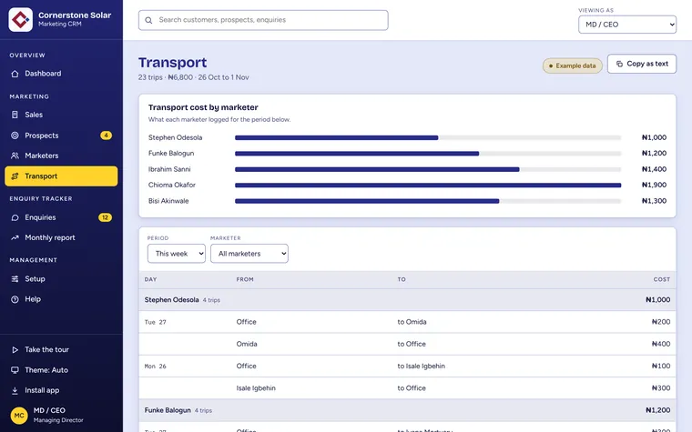Click the Theme monitor icon
The image size is (692, 432).
(15, 370)
